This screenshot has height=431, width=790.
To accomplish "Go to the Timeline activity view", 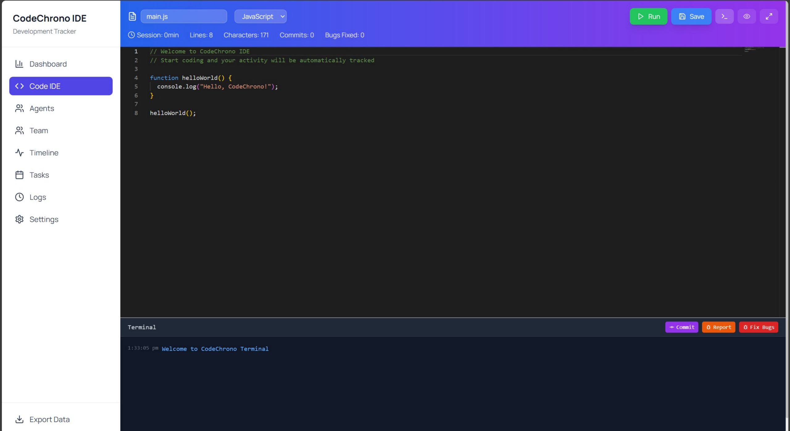I will point(44,153).
